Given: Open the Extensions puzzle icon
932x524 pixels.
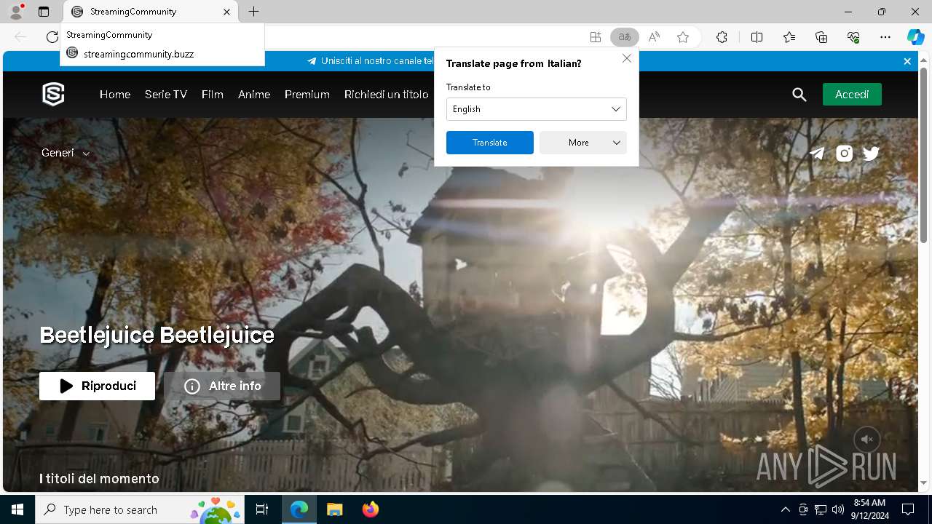Looking at the screenshot, I should click(722, 37).
